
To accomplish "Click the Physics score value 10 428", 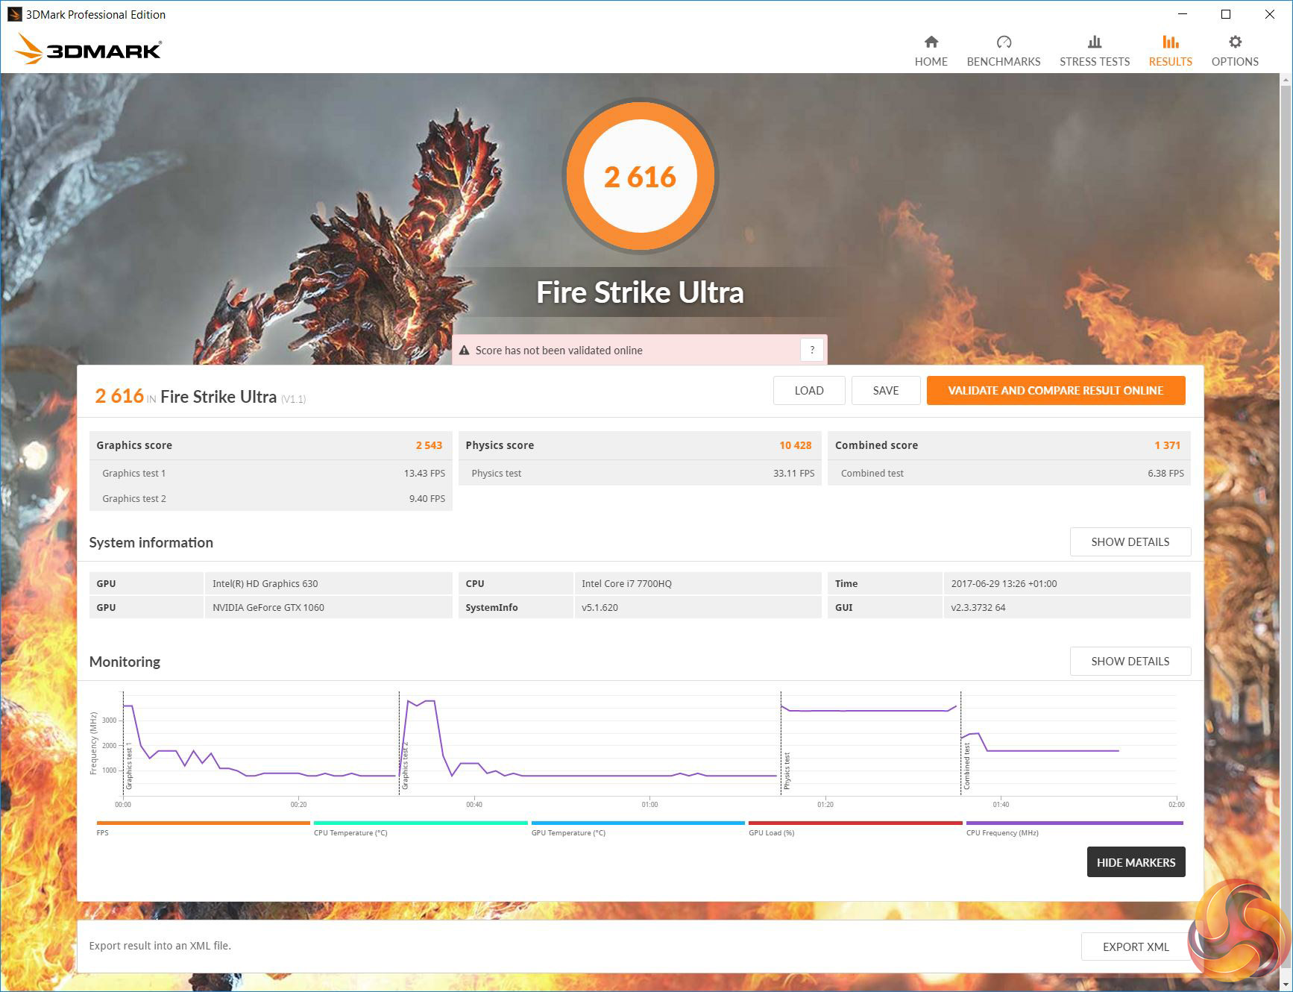I will [x=796, y=445].
